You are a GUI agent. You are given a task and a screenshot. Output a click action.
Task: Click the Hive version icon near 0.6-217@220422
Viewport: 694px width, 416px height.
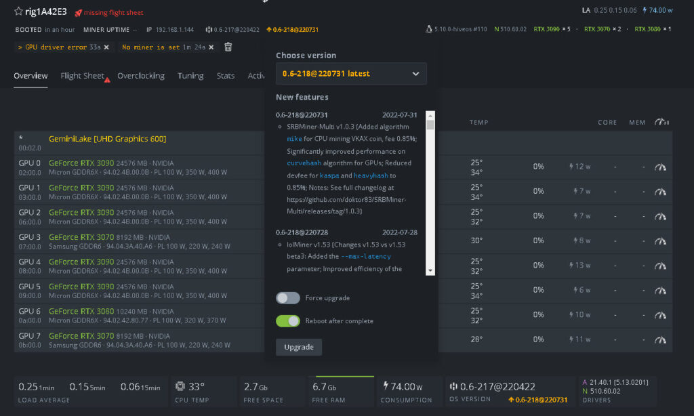(x=209, y=30)
